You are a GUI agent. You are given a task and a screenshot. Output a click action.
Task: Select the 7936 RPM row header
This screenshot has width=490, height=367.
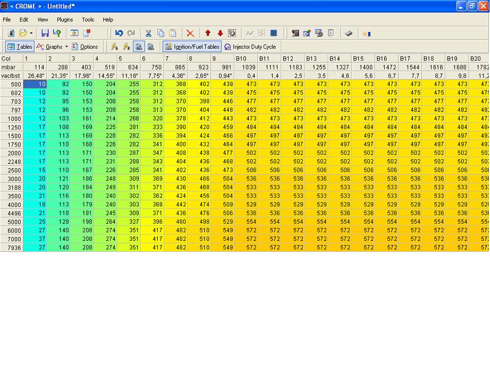pos(12,248)
